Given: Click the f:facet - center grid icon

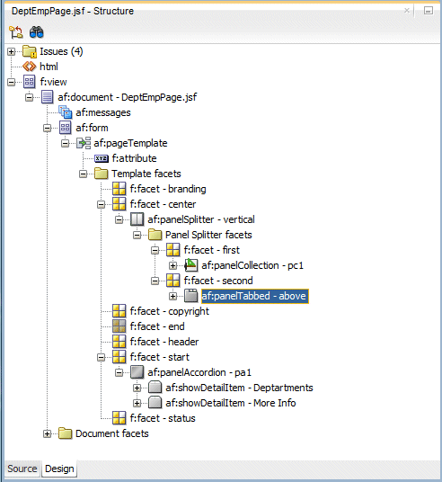Looking at the screenshot, I should pos(119,204).
